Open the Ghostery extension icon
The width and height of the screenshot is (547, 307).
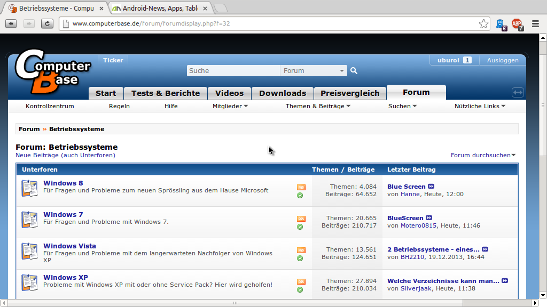pyautogui.click(x=501, y=25)
